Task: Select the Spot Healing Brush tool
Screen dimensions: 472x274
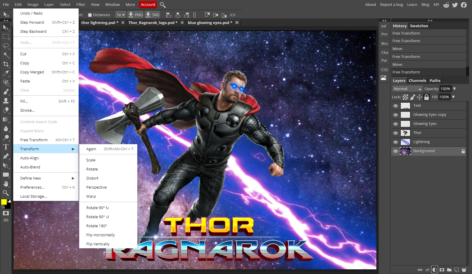Action: (6, 82)
